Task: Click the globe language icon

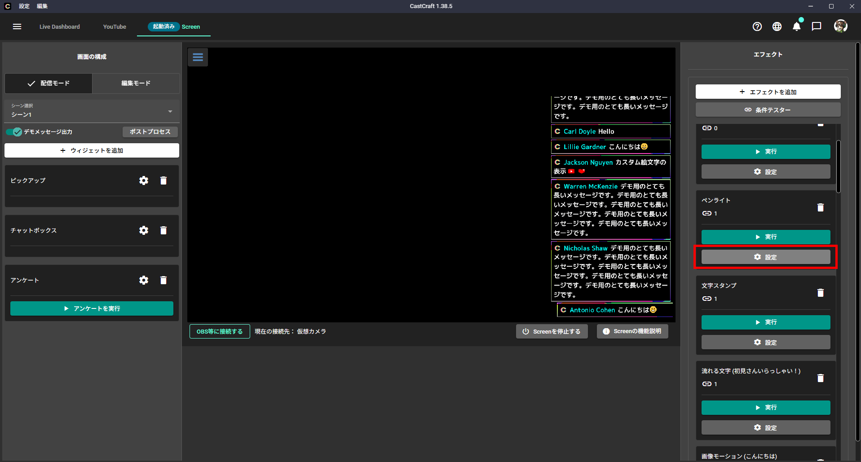Action: [x=777, y=26]
